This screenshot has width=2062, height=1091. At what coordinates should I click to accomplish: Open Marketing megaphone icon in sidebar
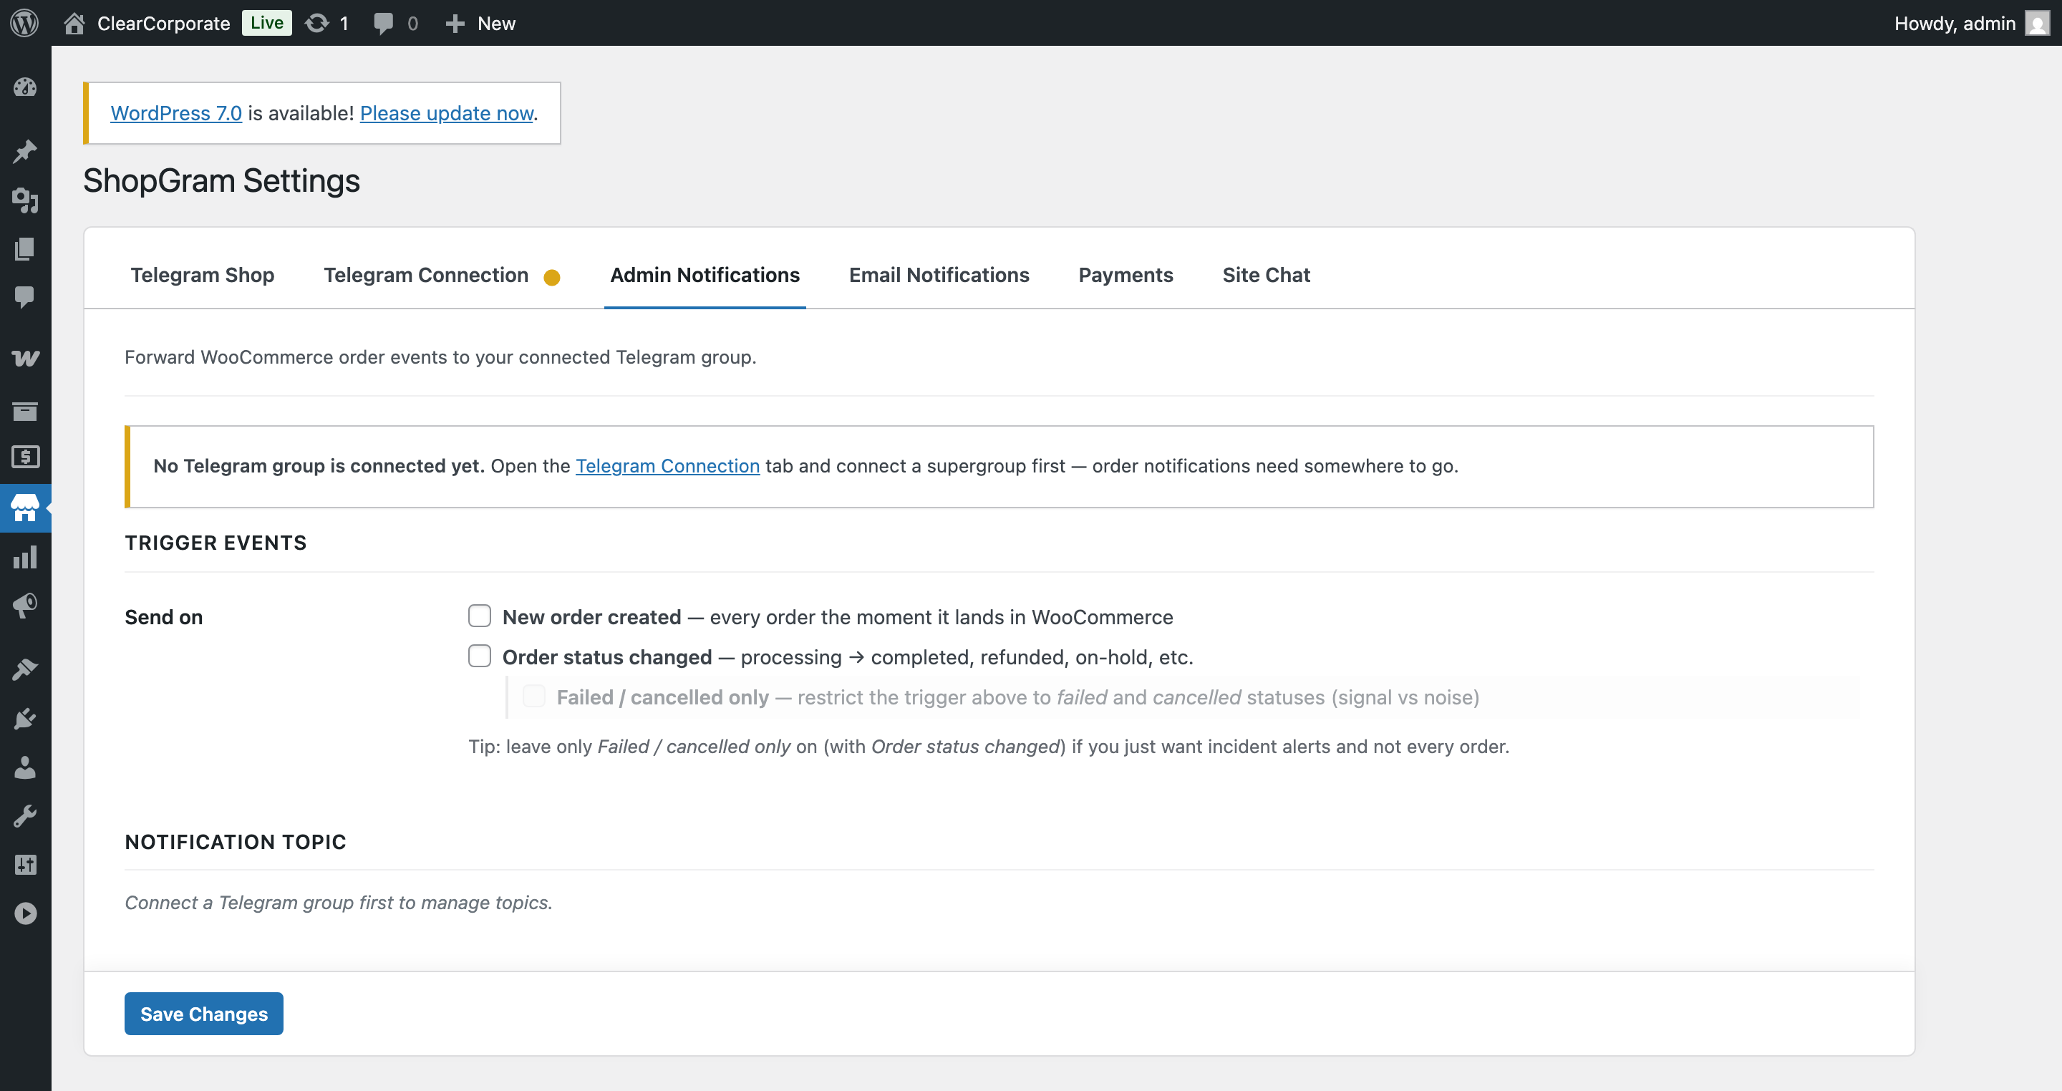point(26,605)
